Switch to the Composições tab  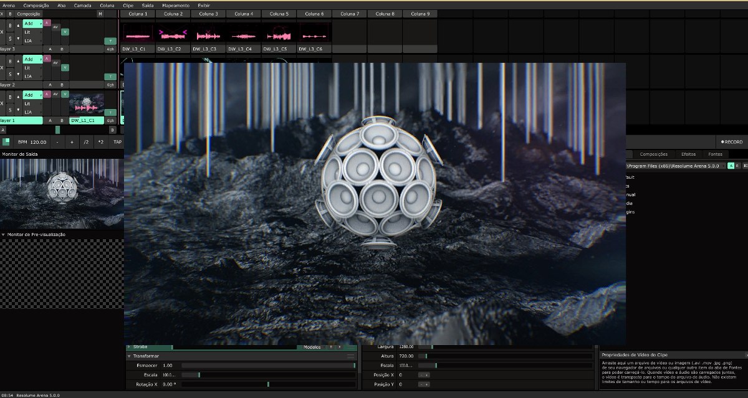coord(654,154)
